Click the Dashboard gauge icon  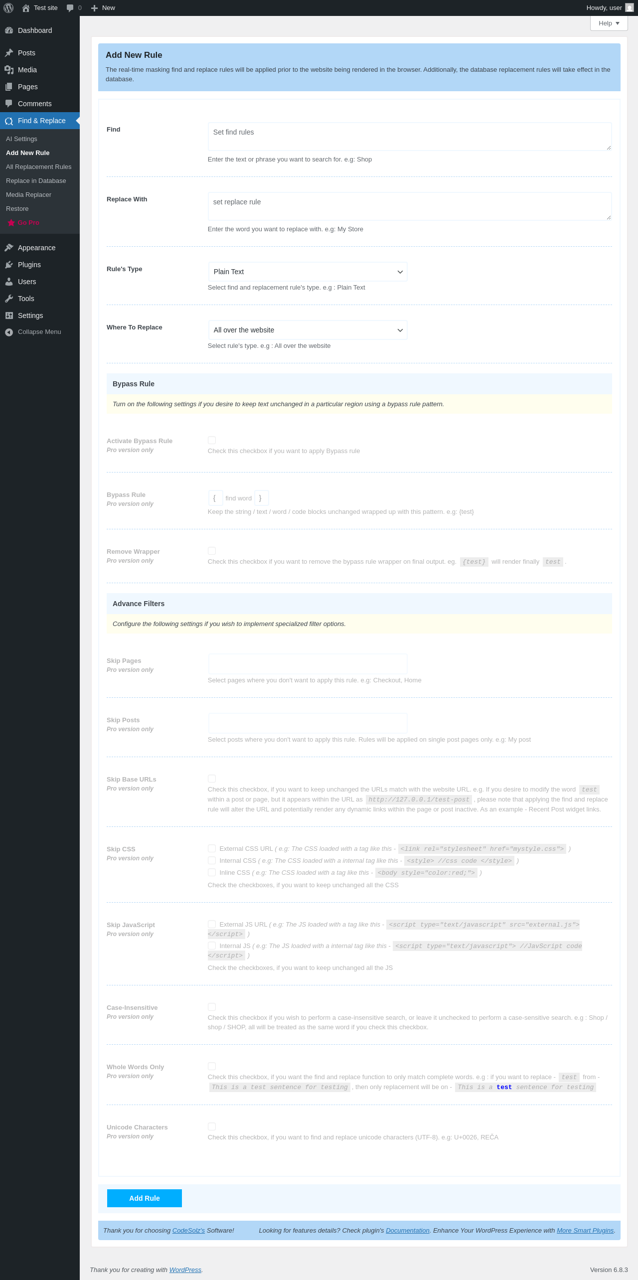click(9, 30)
